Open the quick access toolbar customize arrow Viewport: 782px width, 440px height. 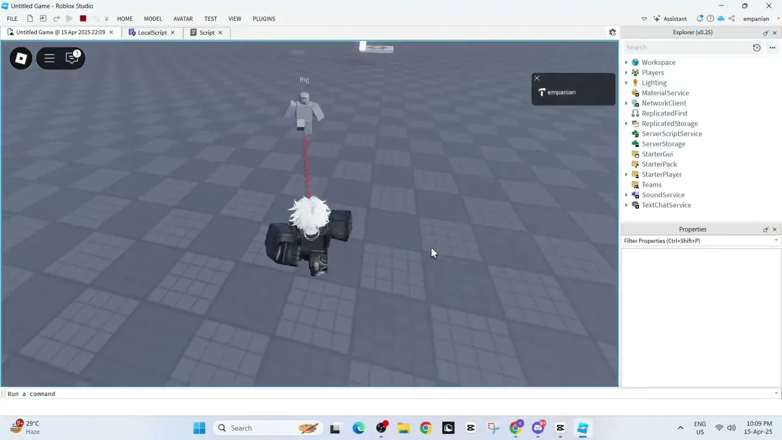(106, 19)
